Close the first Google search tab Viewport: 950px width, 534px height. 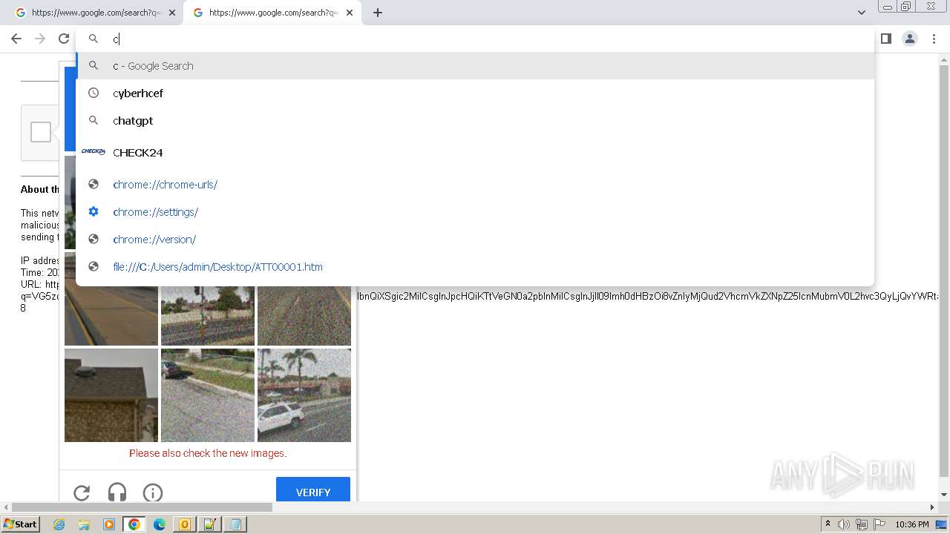tap(172, 13)
